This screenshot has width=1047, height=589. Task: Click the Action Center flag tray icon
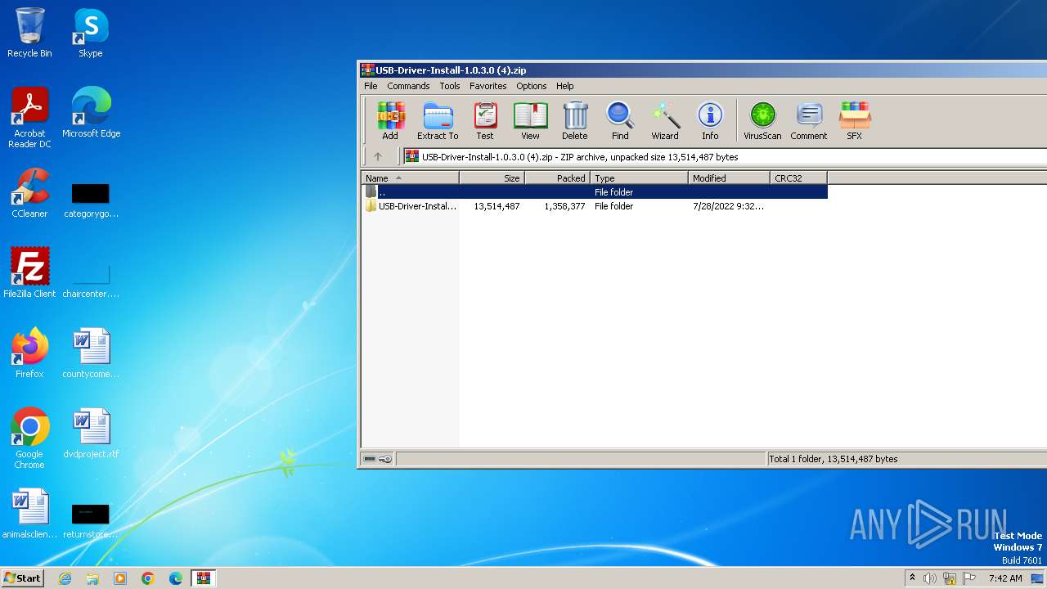(x=969, y=578)
